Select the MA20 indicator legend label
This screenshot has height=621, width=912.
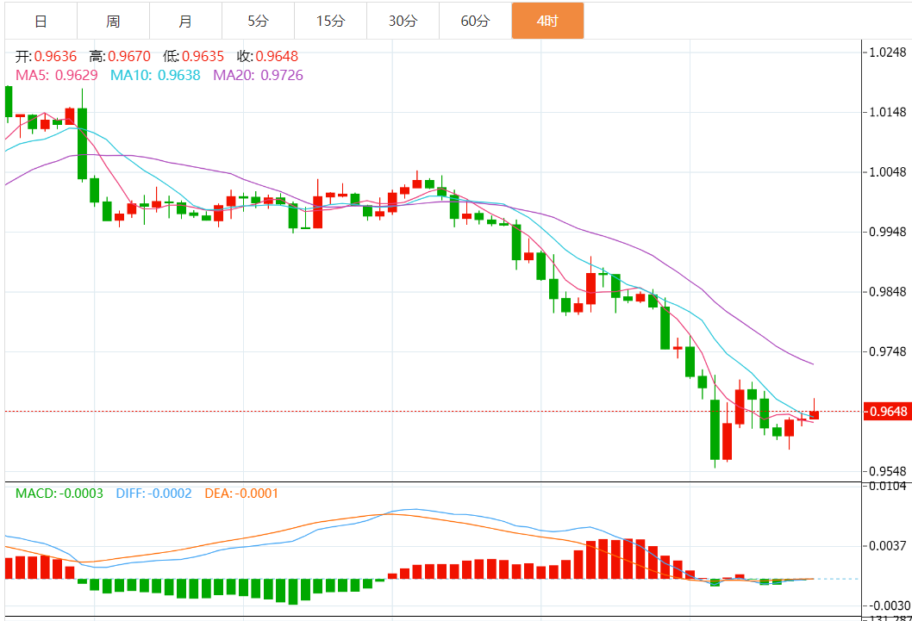pos(258,75)
